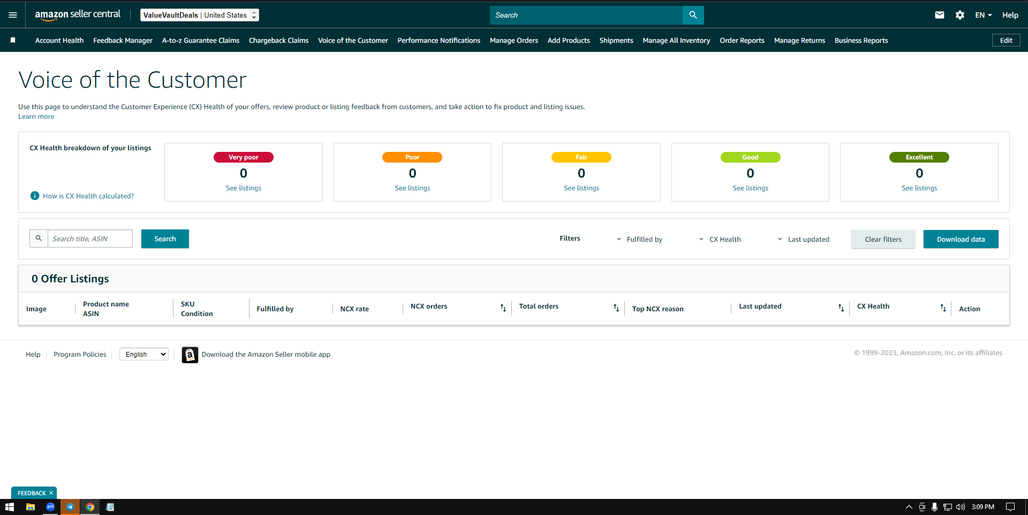See listings under Fair
Viewport: 1028px width, 515px height.
point(581,188)
